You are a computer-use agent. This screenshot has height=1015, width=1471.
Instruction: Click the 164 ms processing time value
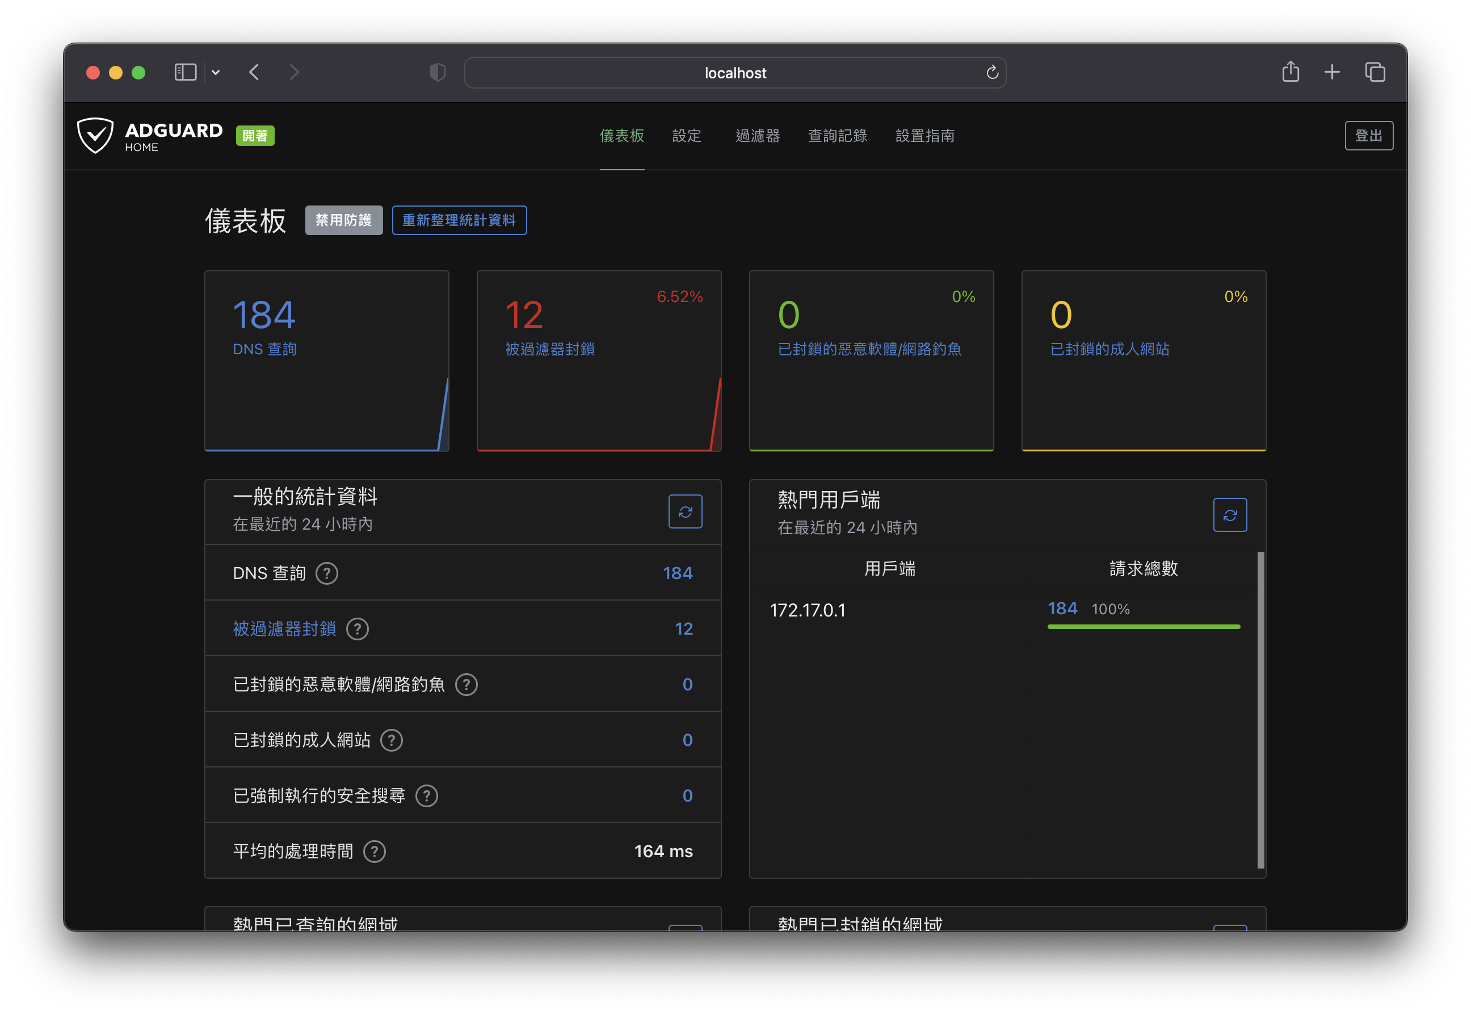point(663,852)
